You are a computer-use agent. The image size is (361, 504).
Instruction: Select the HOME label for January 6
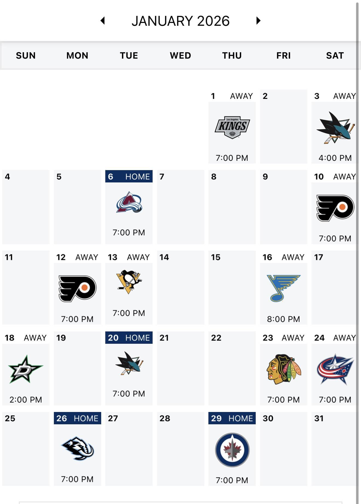click(137, 177)
